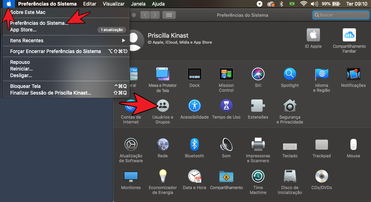Show all preferences grid button
Image resolution: width=371 pixels, height=202 pixels.
[x=169, y=15]
